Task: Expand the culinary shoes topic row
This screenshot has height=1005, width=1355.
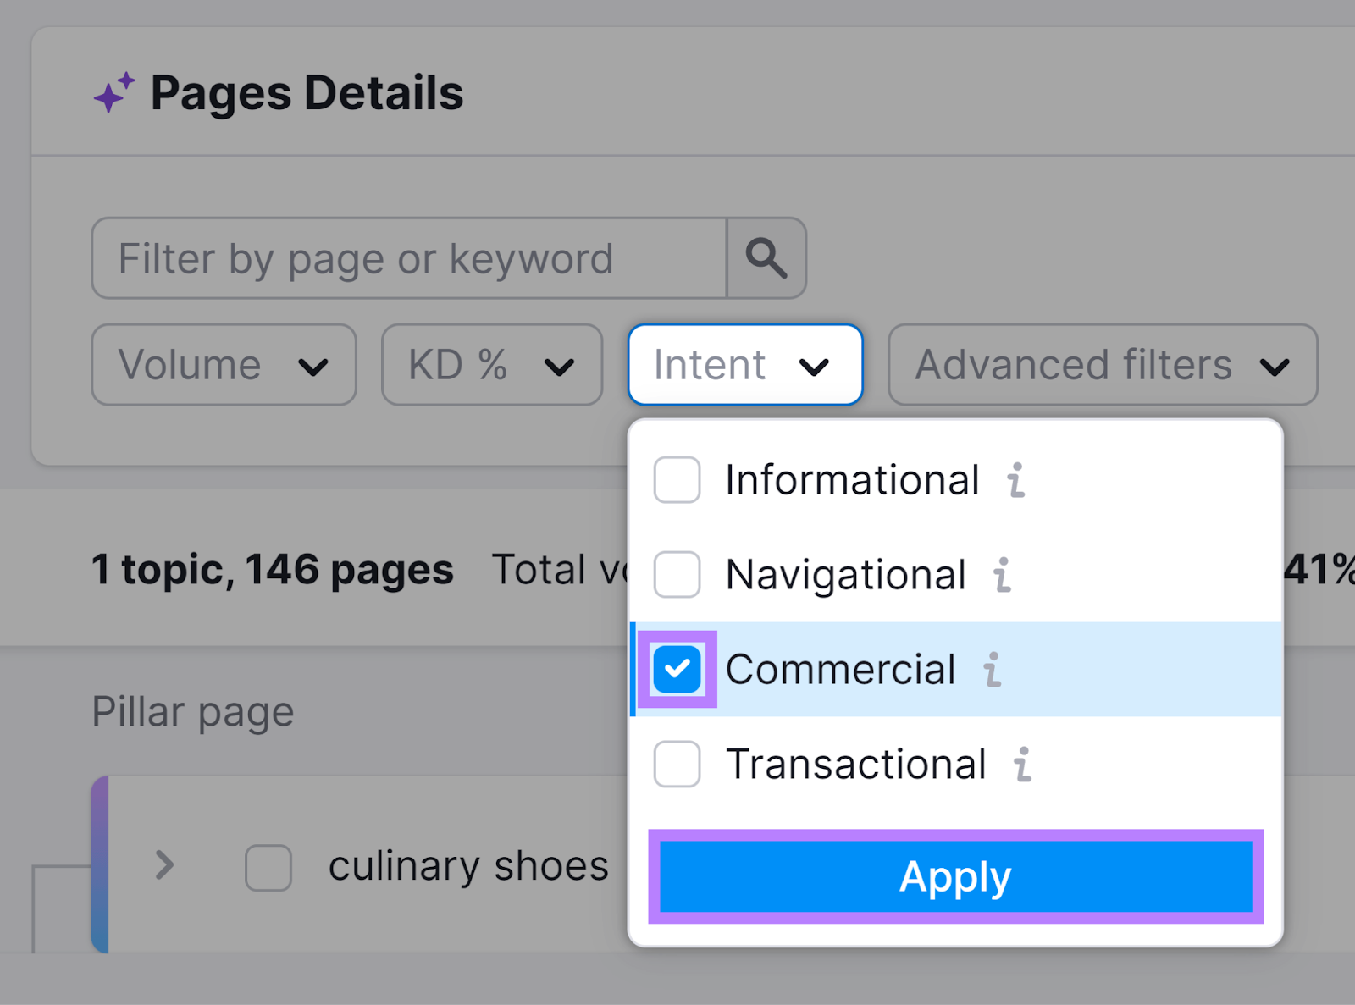Action: tap(164, 866)
